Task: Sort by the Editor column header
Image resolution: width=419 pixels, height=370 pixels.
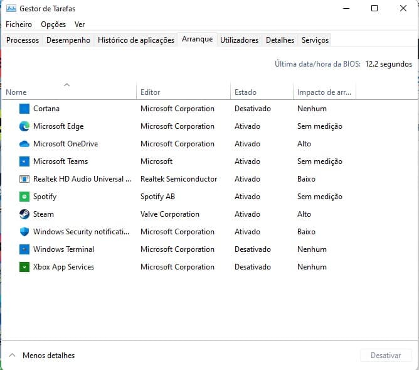Action: click(x=183, y=92)
